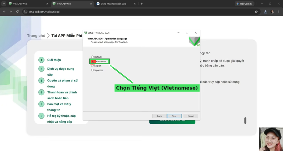Minimize the VinaCAD Setup window
Image resolution: width=283 pixels, height=151 pixels.
(178, 33)
